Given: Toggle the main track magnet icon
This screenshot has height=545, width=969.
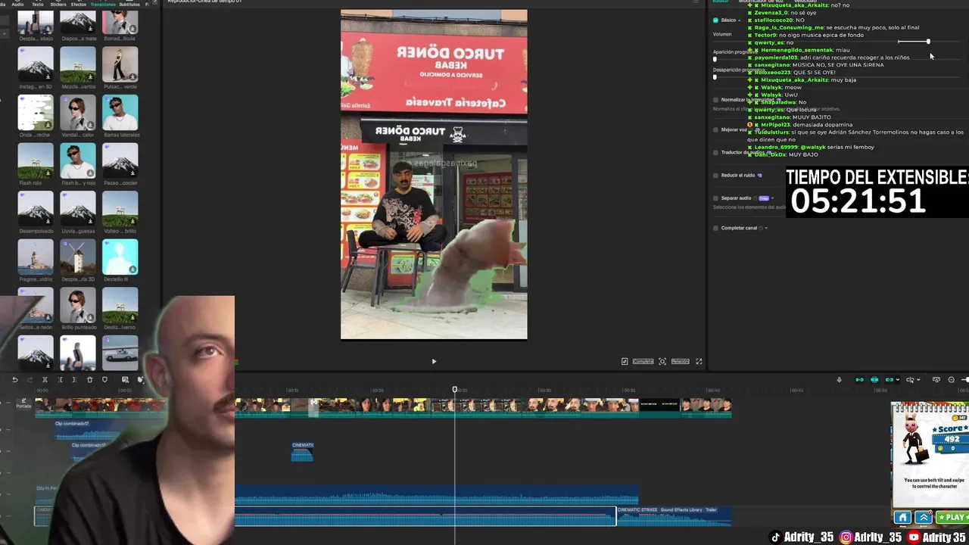Looking at the screenshot, I should coord(859,380).
